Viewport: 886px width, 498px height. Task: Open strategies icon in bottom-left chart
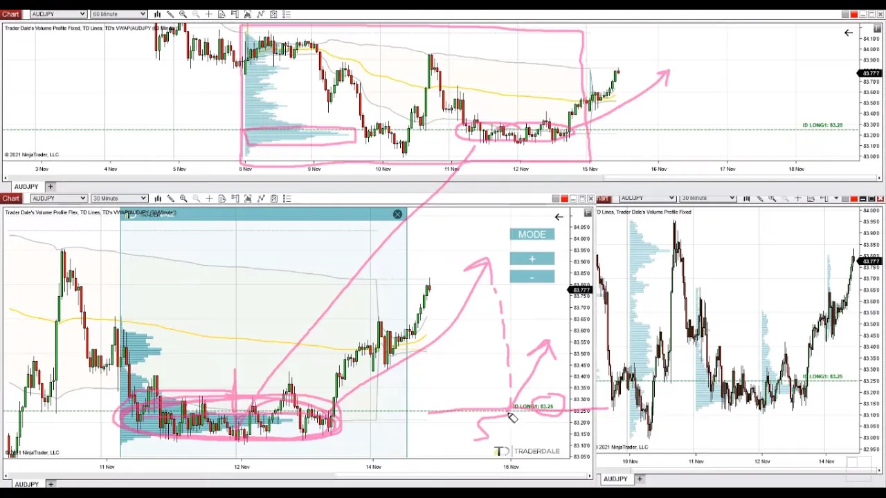(x=273, y=199)
